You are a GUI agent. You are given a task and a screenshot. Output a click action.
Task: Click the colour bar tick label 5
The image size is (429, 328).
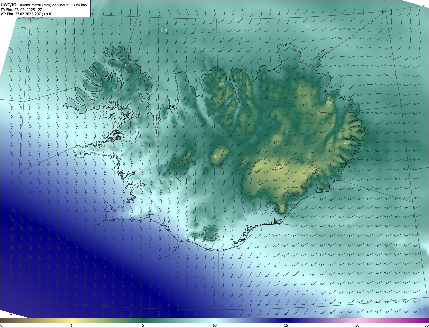coord(143,325)
